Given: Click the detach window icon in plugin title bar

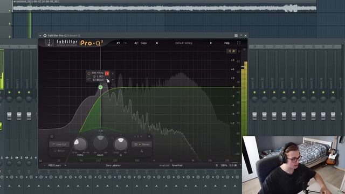Looking at the screenshot, I should point(236,36).
